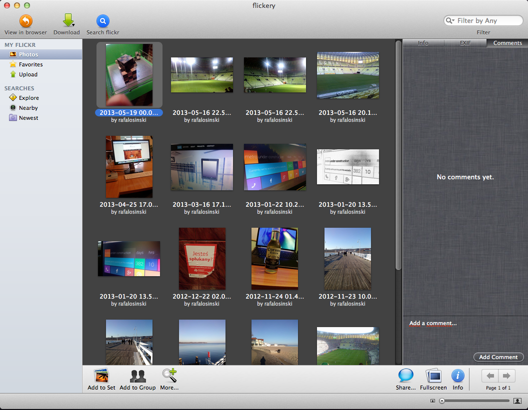This screenshot has height=410, width=528.
Task: Open Search flickr from the toolbar
Action: pyautogui.click(x=102, y=21)
